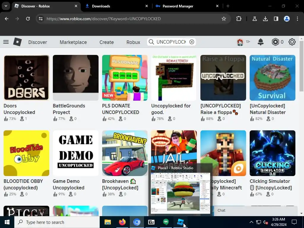Click the muted volume tray icon

point(266,222)
